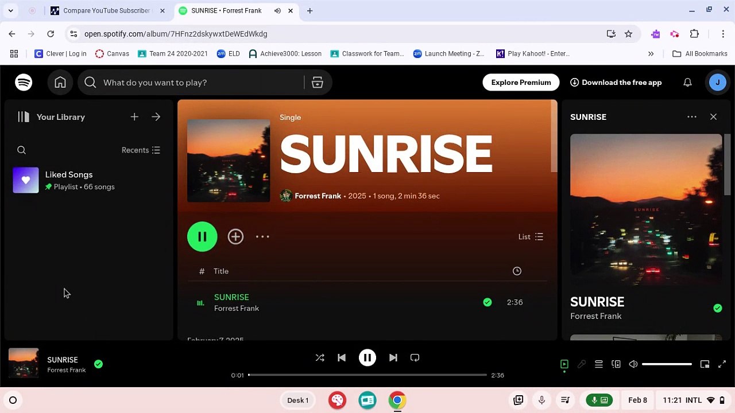Open the system status area showing 11:21
This screenshot has height=413, width=735.
[x=695, y=400]
